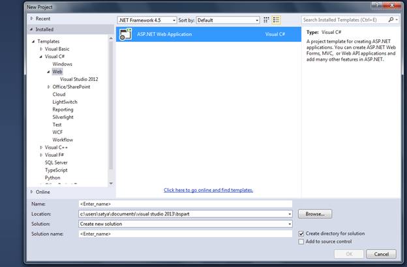Screen dimensions: 407x267
Task: Collapse the Web node arrow
Action: pyautogui.click(x=48, y=72)
